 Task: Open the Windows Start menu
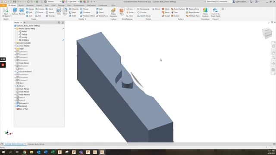coord(3,152)
